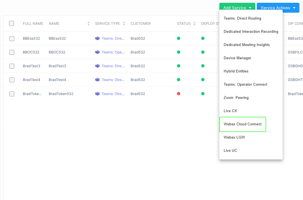Click the FULL NAME column header

click(x=33, y=24)
